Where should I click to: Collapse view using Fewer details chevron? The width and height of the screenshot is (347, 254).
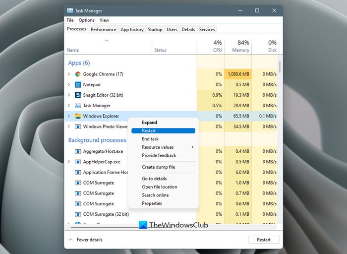coord(70,240)
